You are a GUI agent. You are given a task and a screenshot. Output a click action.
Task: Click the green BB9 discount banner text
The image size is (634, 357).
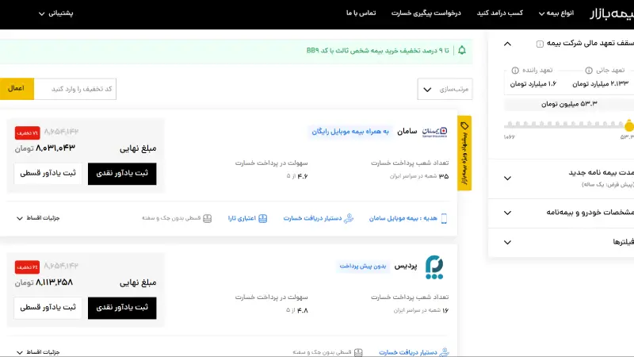(x=378, y=51)
